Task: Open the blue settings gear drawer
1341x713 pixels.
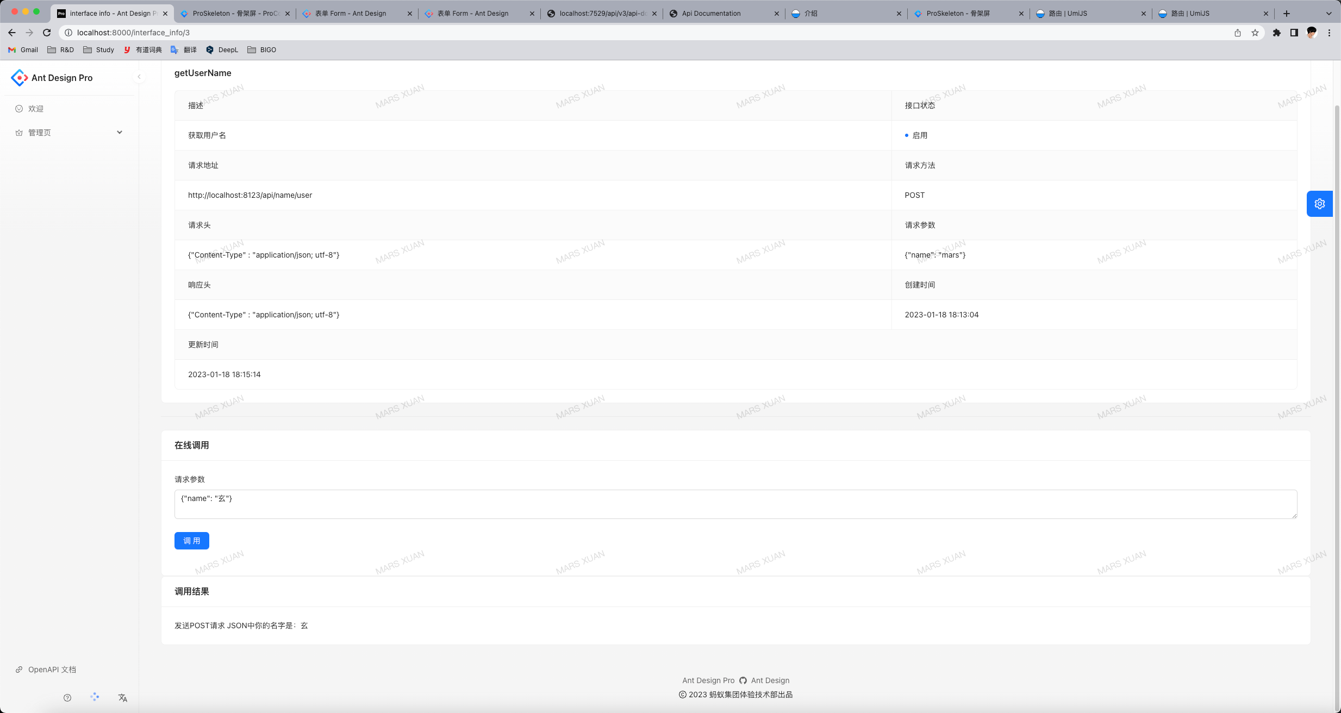Action: point(1319,204)
